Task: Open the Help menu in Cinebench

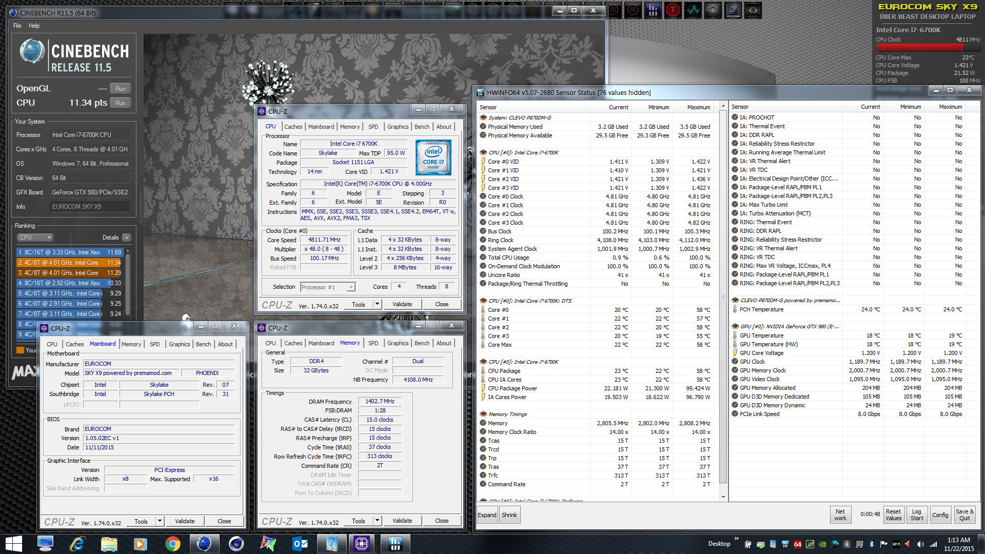Action: 34,26
